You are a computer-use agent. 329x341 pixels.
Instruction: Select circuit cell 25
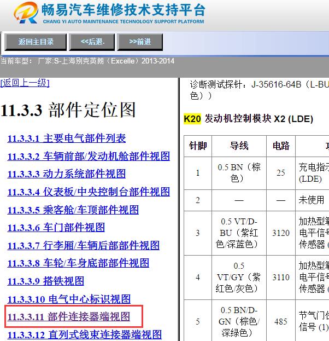pyautogui.click(x=281, y=173)
